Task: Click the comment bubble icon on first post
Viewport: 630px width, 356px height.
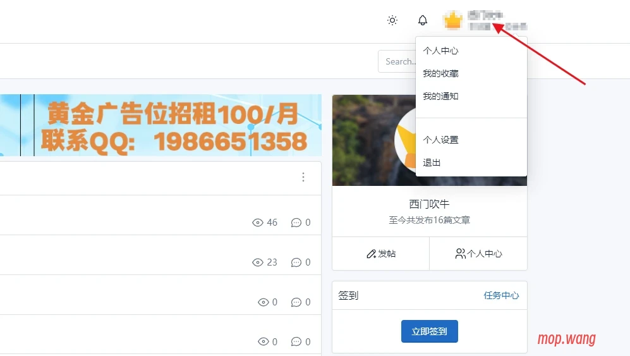Action: (x=296, y=223)
